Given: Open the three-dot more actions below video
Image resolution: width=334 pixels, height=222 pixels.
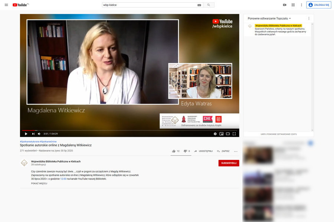Looking at the screenshot, I should [236, 151].
